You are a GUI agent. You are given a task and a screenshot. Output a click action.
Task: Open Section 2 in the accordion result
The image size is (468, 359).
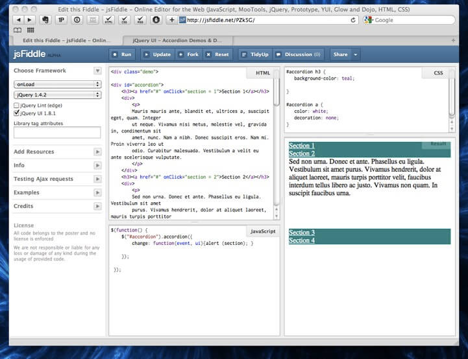[x=302, y=154]
